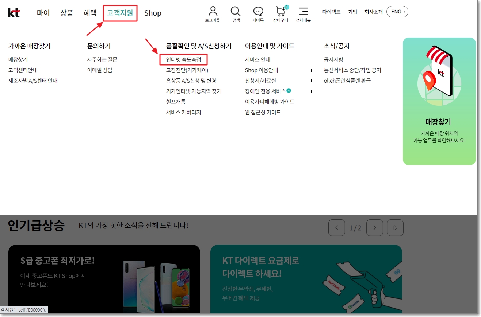The width and height of the screenshot is (481, 317).
Task: Open the 케이톡 chat icon
Action: 258,11
